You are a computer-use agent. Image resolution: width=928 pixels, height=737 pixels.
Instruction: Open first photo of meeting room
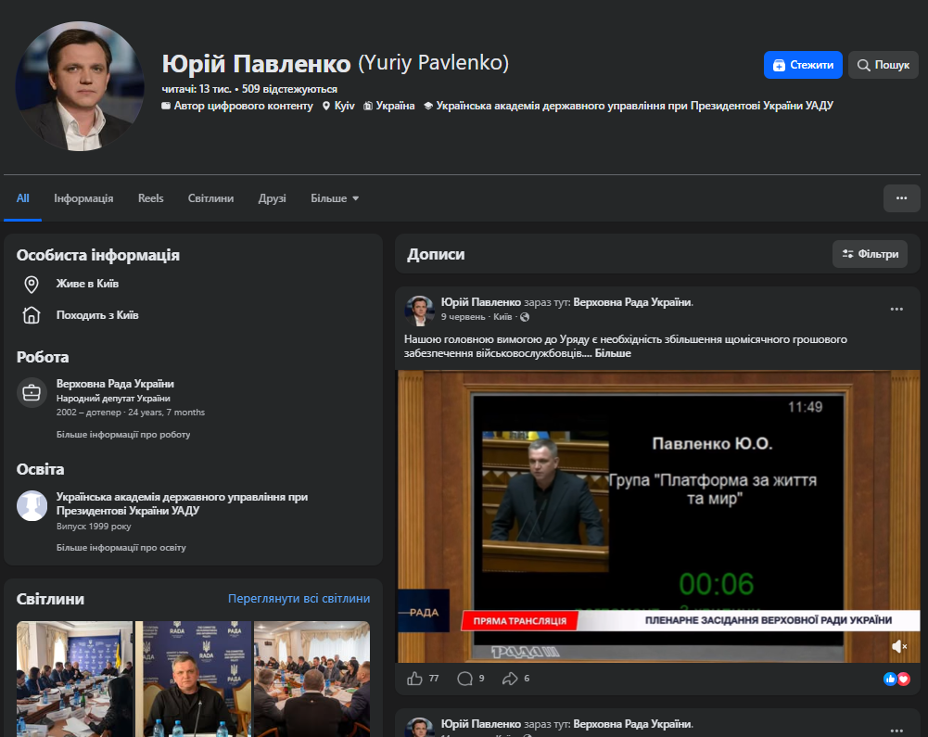click(x=74, y=679)
